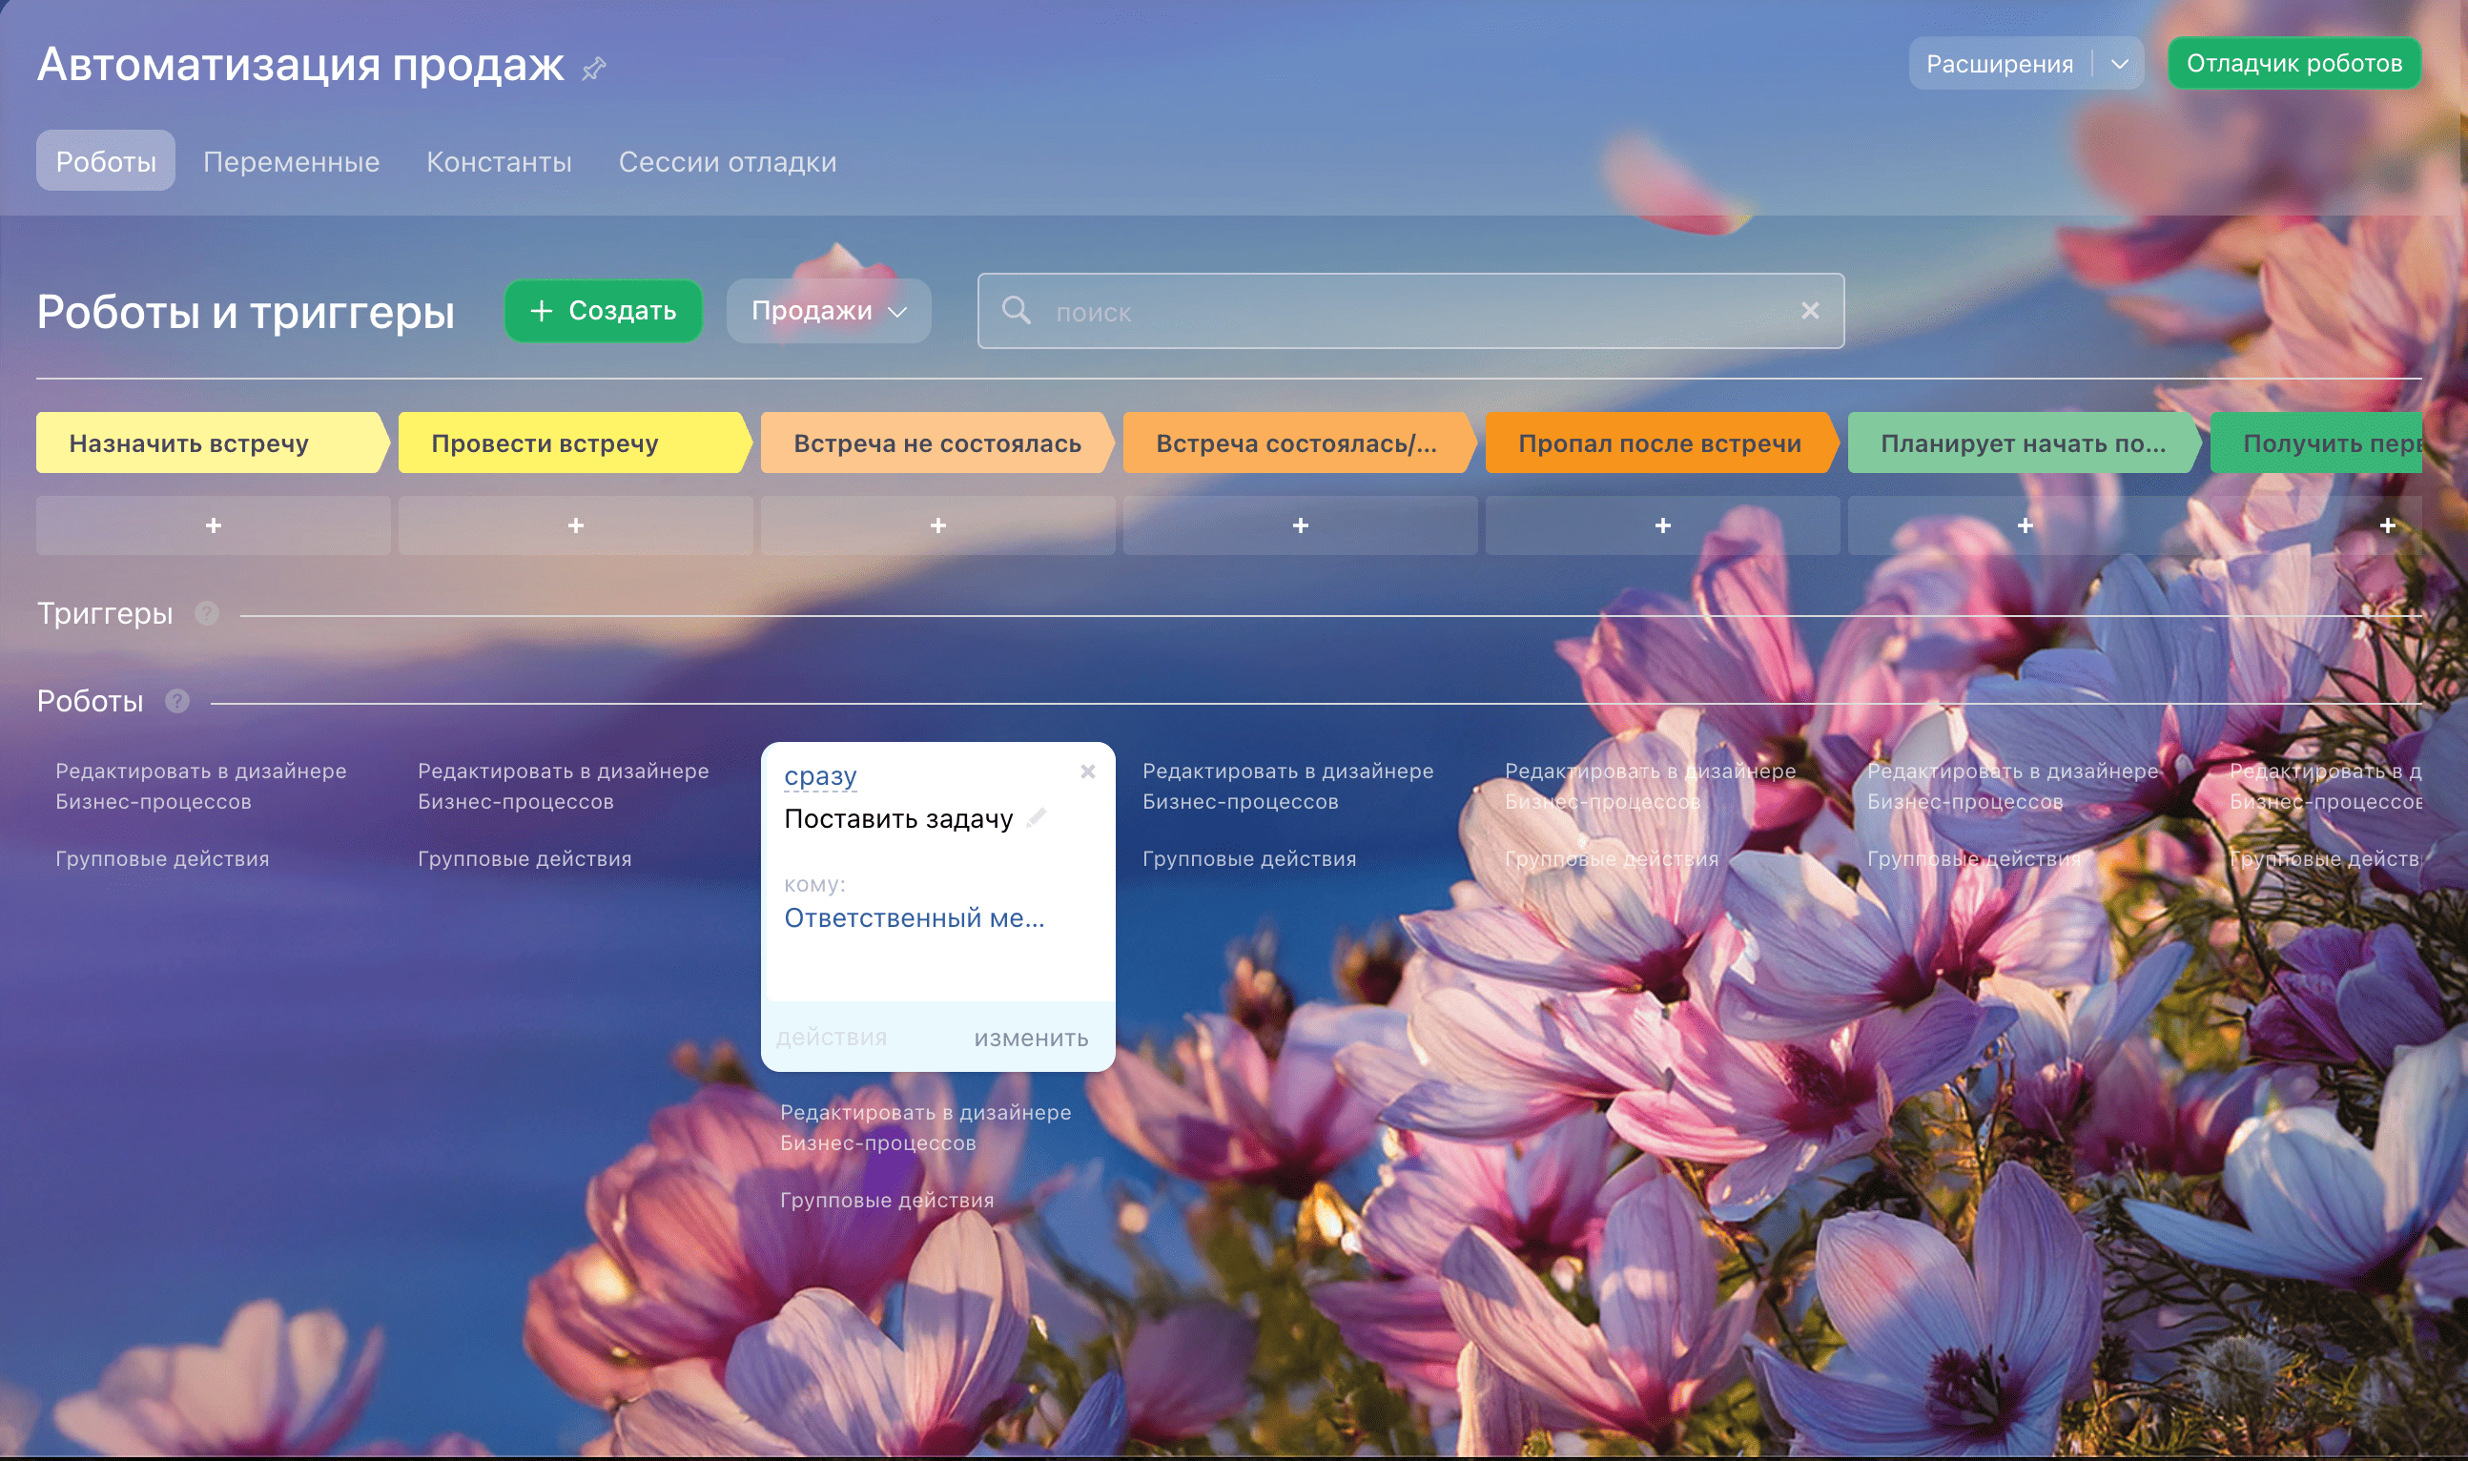Click the pencil icon beside Поставить задачу
The image size is (2468, 1461).
1037,818
